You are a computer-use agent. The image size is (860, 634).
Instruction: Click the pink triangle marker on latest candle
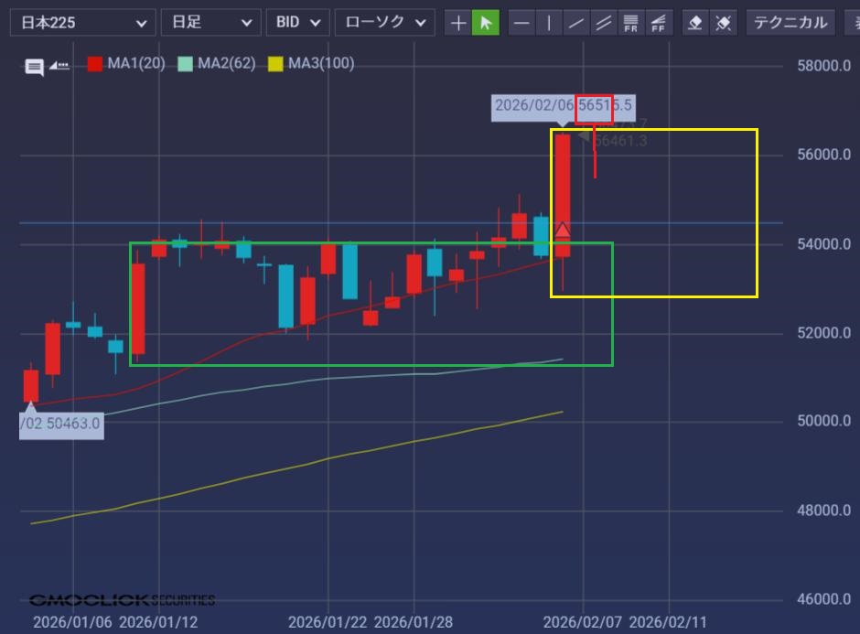point(563,230)
